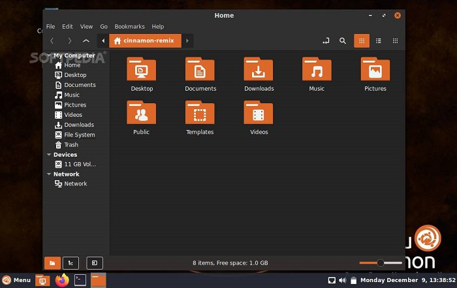Launch Terminal from the panel
Screen dimensions: 457x288
[x=80, y=280]
